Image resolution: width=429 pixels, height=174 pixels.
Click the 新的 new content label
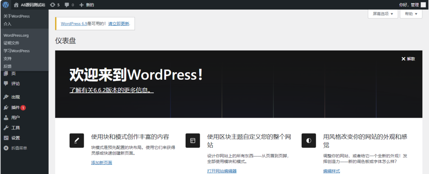pyautogui.click(x=90, y=5)
